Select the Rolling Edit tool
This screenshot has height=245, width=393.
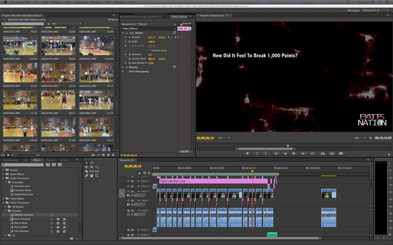click(x=92, y=167)
